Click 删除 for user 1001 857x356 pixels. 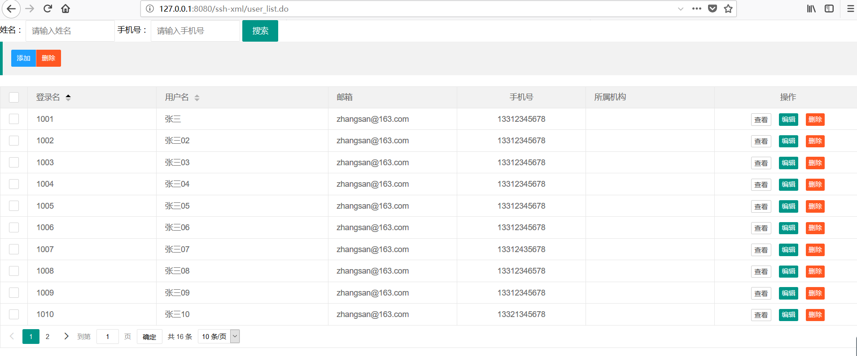point(815,120)
